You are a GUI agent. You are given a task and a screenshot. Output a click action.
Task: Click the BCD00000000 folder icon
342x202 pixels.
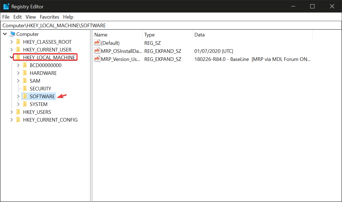[25, 65]
